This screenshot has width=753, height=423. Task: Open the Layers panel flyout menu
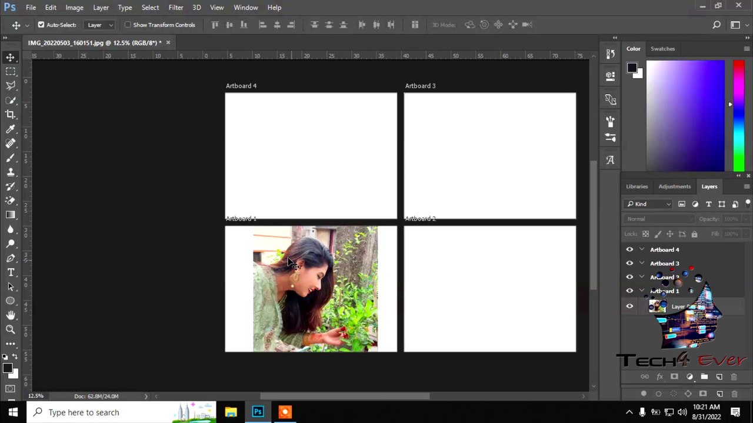(747, 186)
